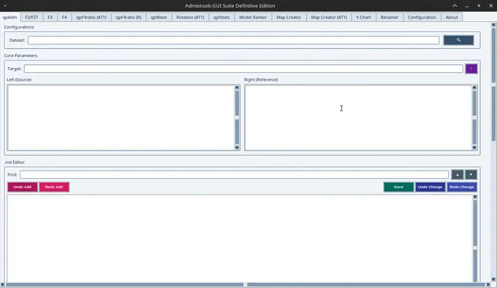Open the Map Creator (AT1) tab

329,17
